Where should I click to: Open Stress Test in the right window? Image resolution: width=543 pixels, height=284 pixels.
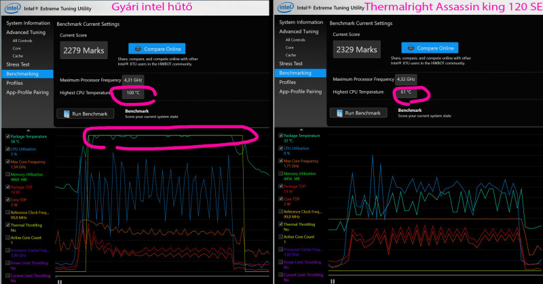[291, 64]
